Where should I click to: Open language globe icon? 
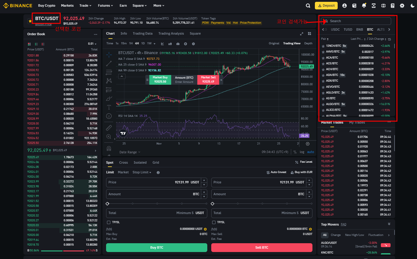pos(383,5)
